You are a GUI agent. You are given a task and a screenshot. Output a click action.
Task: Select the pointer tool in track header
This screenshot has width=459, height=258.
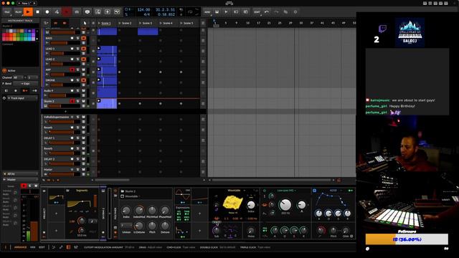[x=85, y=23]
